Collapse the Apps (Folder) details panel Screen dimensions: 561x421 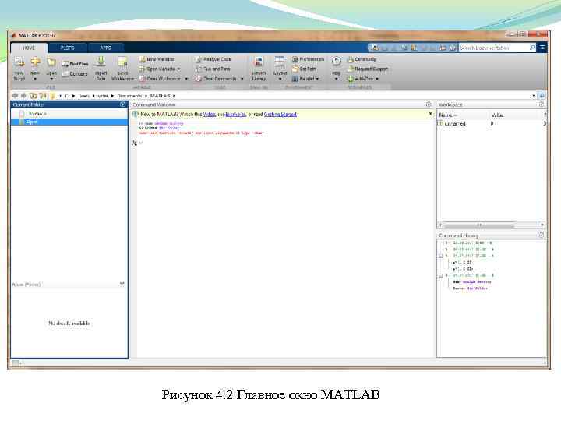tap(122, 285)
